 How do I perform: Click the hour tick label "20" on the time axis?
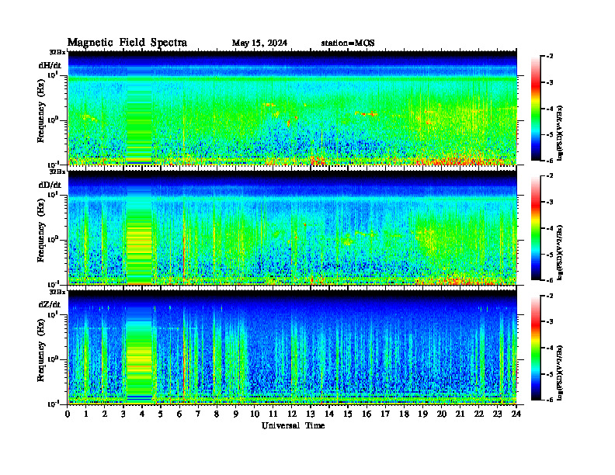(442, 414)
